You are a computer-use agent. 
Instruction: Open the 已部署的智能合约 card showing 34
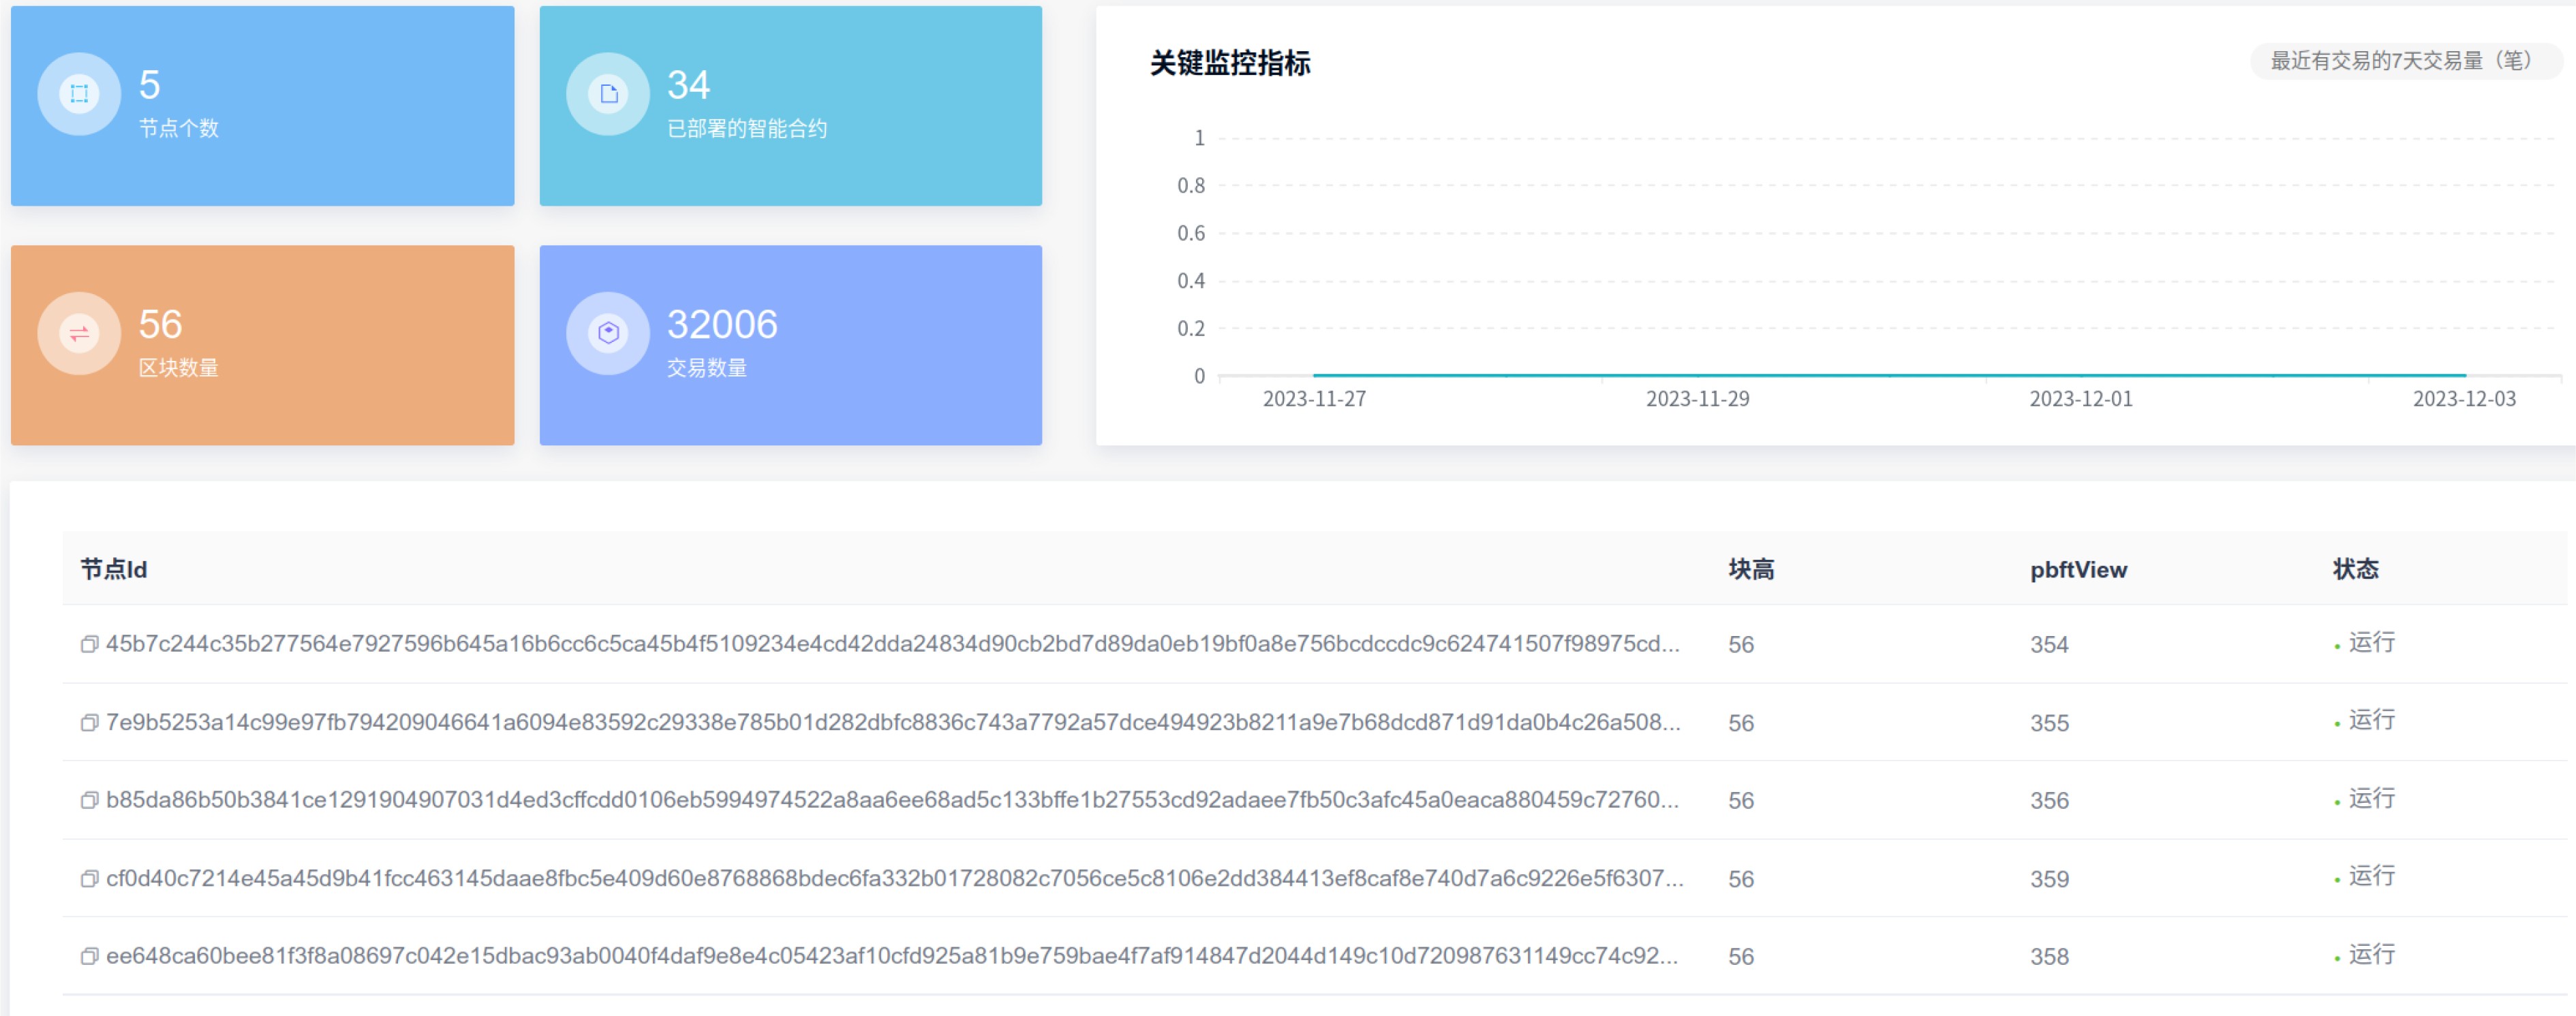click(791, 106)
